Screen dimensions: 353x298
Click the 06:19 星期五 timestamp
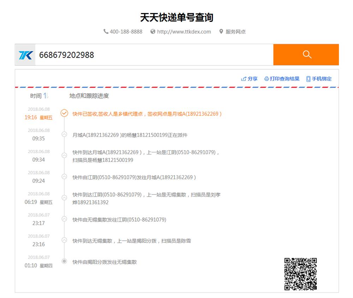[x=38, y=202]
